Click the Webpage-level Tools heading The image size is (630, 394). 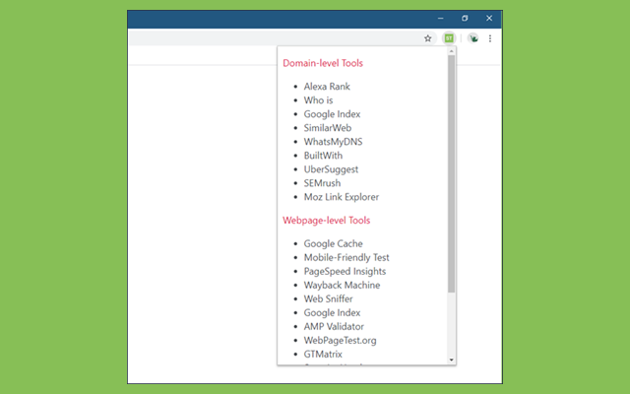tap(326, 221)
